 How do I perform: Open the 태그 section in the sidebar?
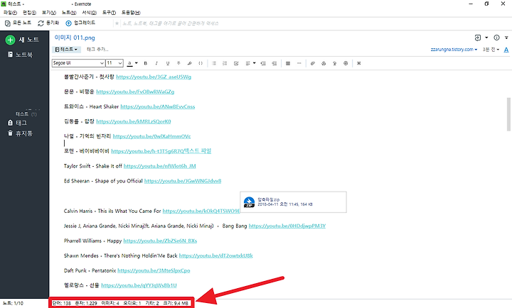click(17, 123)
